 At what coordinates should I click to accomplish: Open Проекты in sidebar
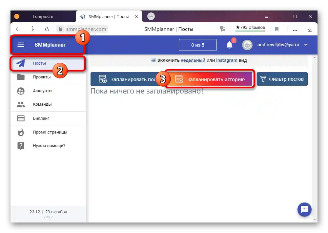click(48, 77)
